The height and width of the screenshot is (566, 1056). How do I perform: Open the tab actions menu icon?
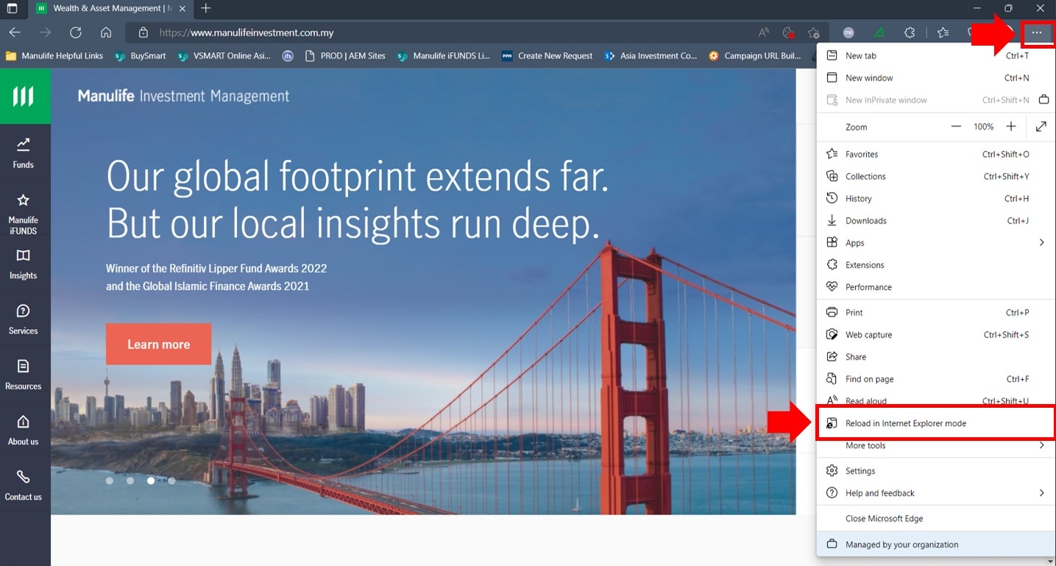(x=12, y=9)
